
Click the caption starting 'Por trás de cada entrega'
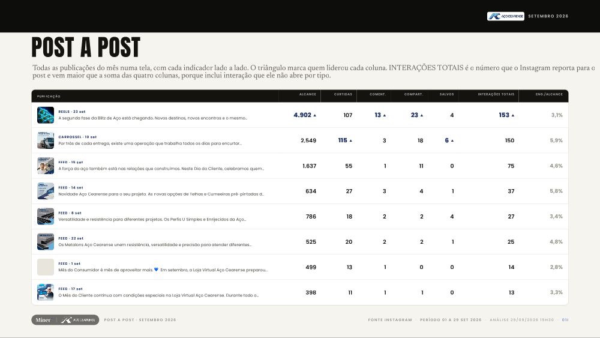click(150, 143)
